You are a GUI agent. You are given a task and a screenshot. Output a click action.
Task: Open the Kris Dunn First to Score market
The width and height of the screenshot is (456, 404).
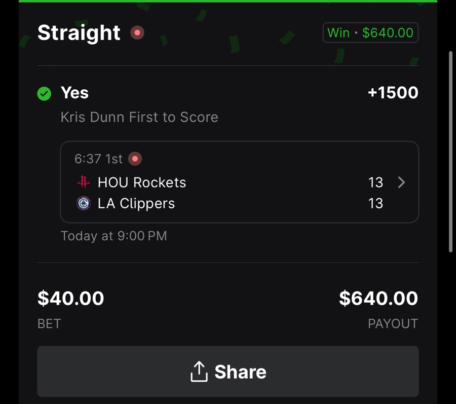(139, 117)
